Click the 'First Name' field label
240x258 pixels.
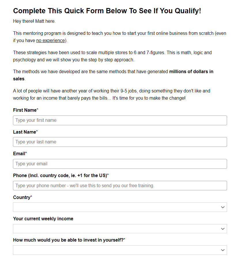point(25,110)
